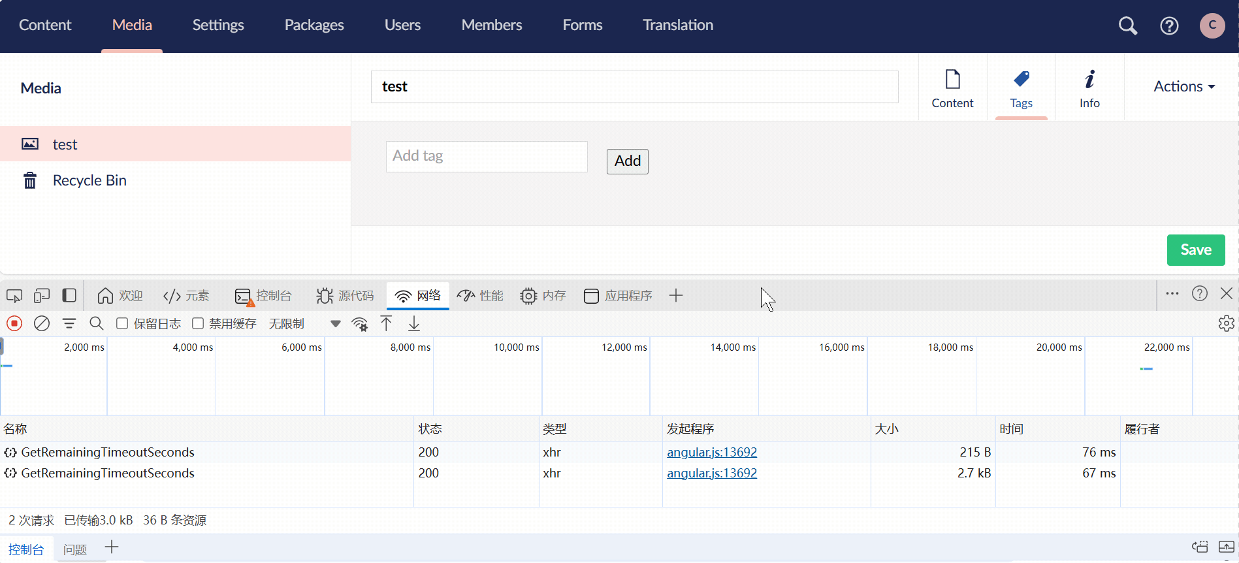Open the first angular.js:13692 initiator link
The height and width of the screenshot is (563, 1239).
click(711, 452)
